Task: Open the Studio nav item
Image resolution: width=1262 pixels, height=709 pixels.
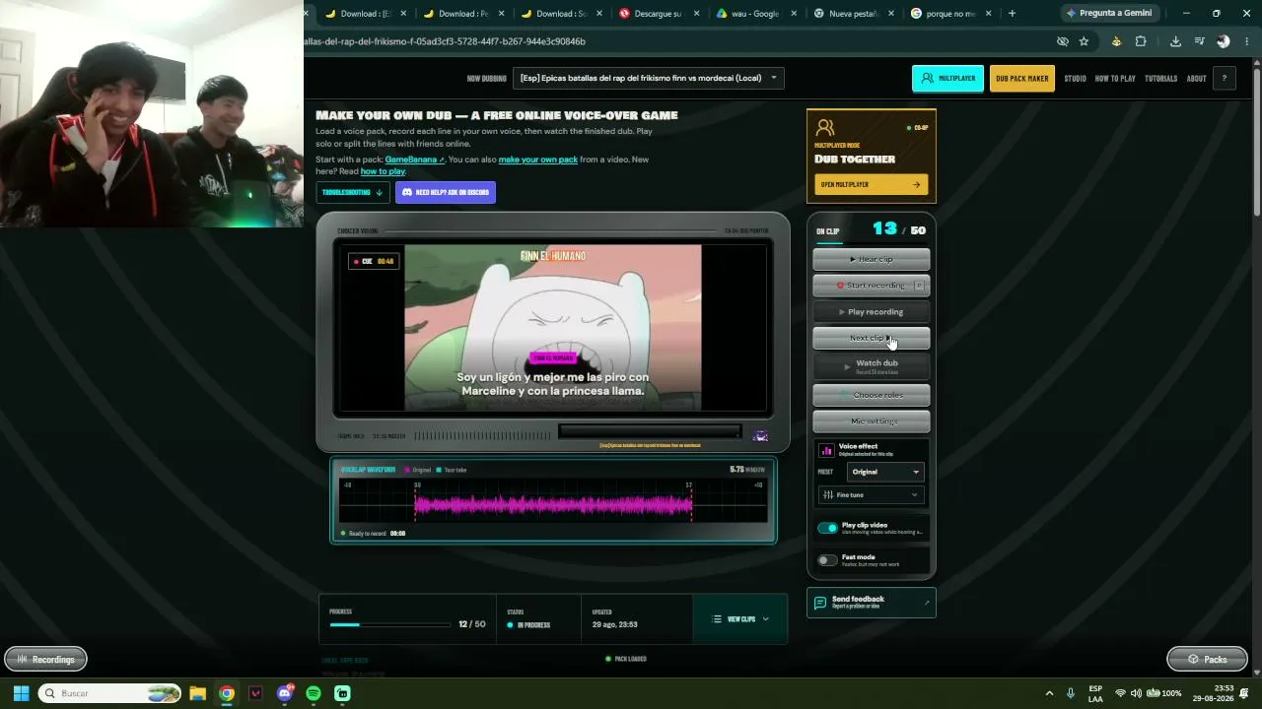Action: click(1075, 79)
